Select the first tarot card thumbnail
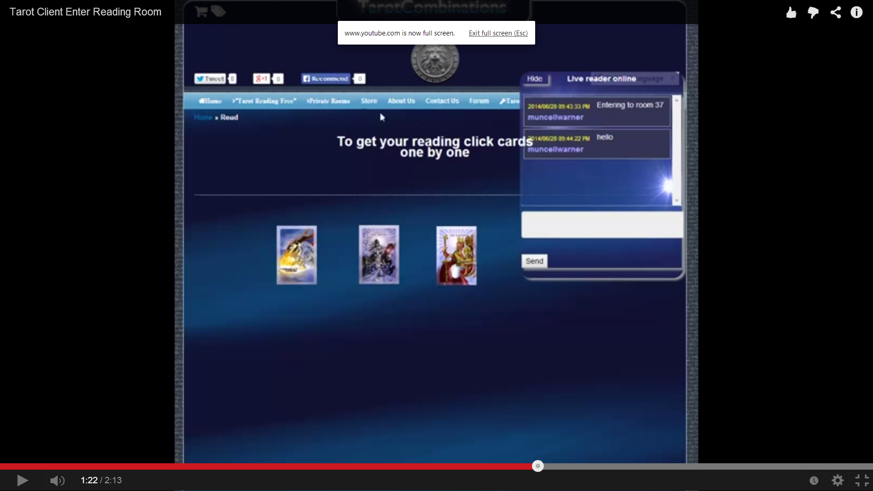Screen dimensions: 873x491 click(x=296, y=255)
